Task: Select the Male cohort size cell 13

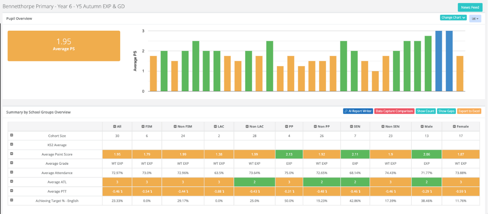Action: click(x=426, y=136)
